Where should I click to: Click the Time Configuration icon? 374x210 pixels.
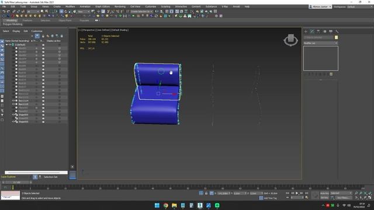point(306,197)
